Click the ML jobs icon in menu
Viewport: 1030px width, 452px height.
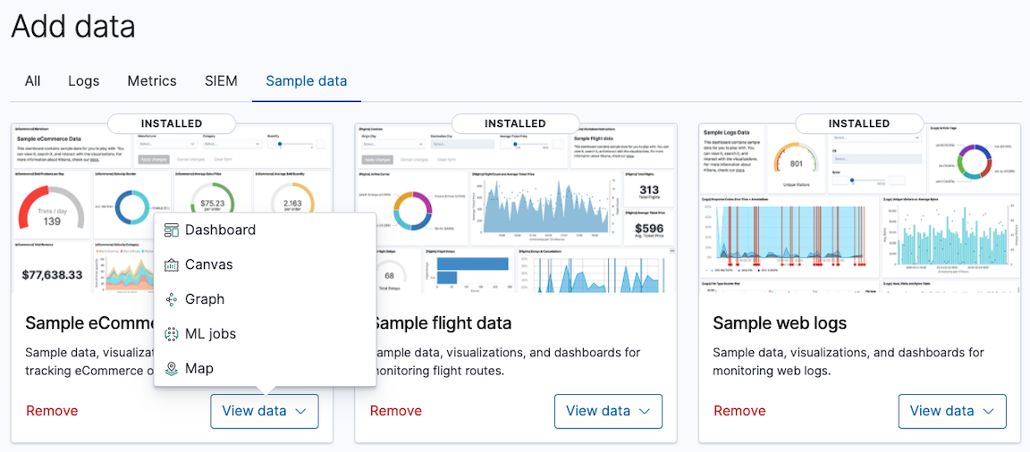pos(172,334)
